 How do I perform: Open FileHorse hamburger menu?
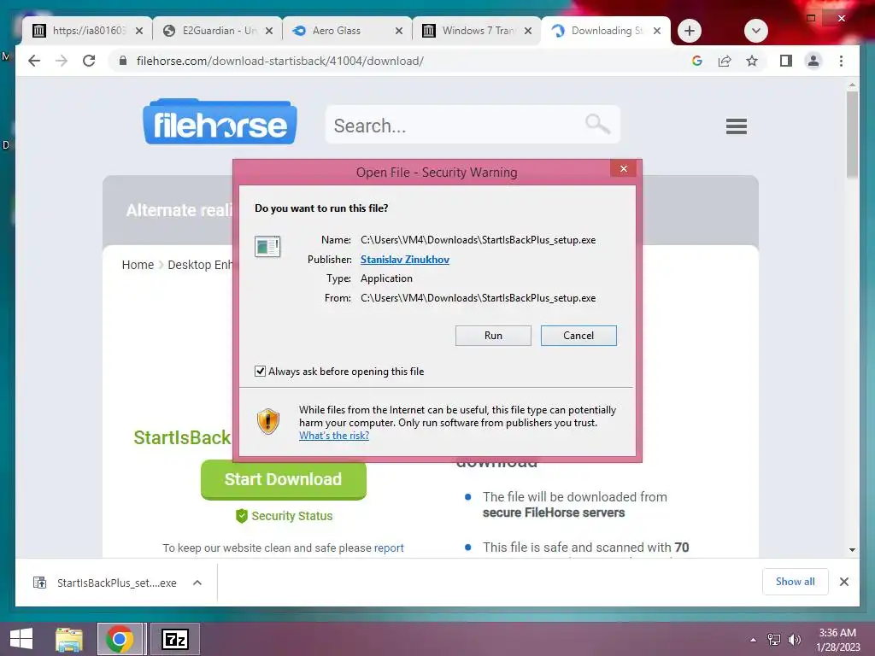pyautogui.click(x=736, y=126)
